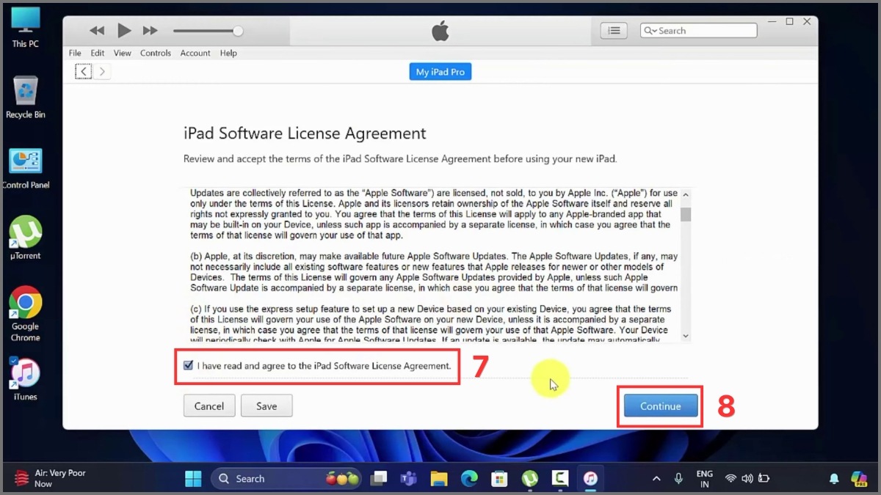Open the Edit menu
Screen dimensions: 881x495
click(98, 53)
